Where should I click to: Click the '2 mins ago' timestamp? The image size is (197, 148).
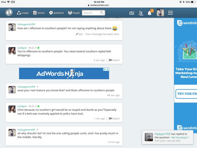coord(114,142)
